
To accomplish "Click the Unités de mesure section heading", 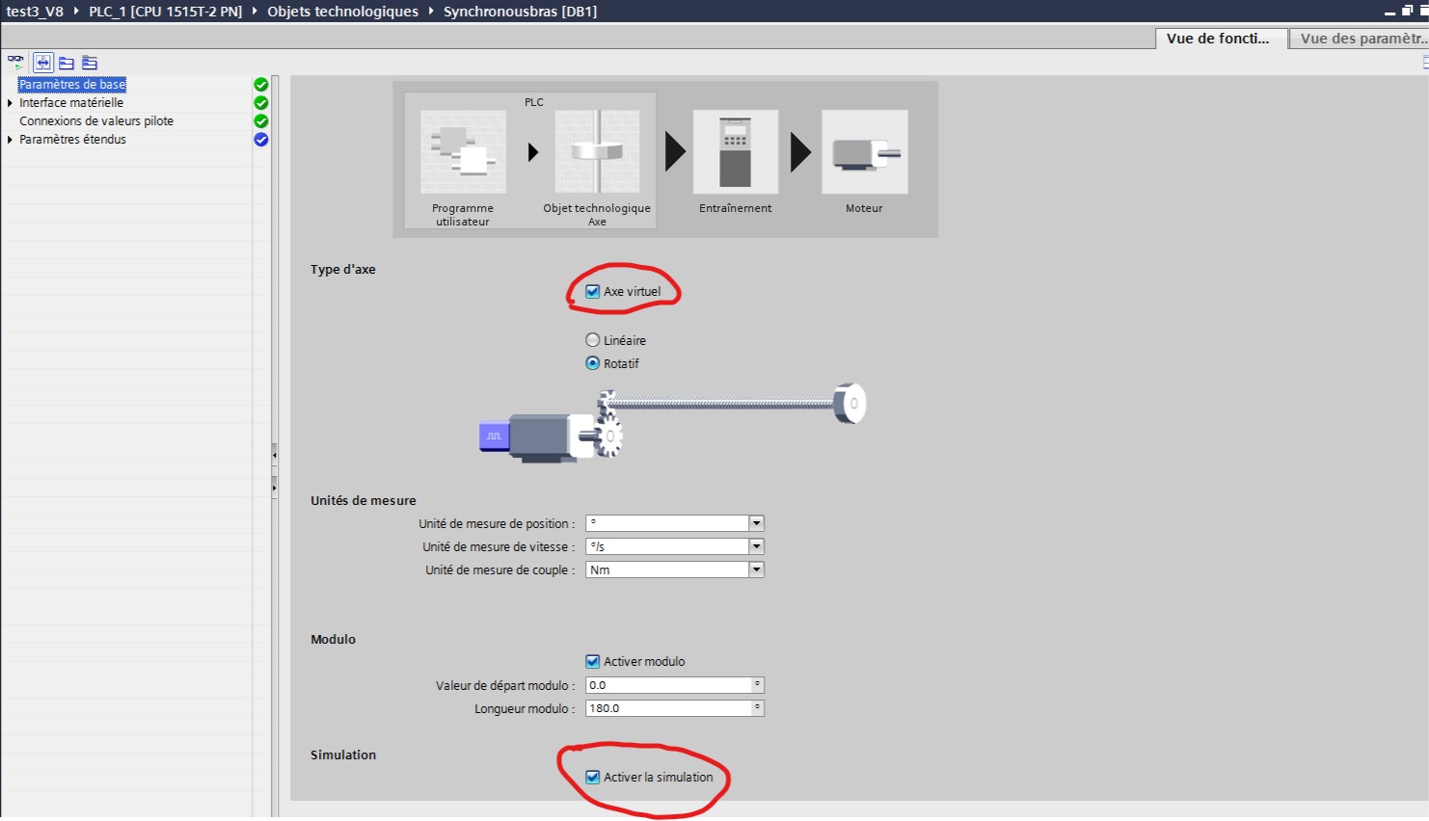I will point(364,501).
